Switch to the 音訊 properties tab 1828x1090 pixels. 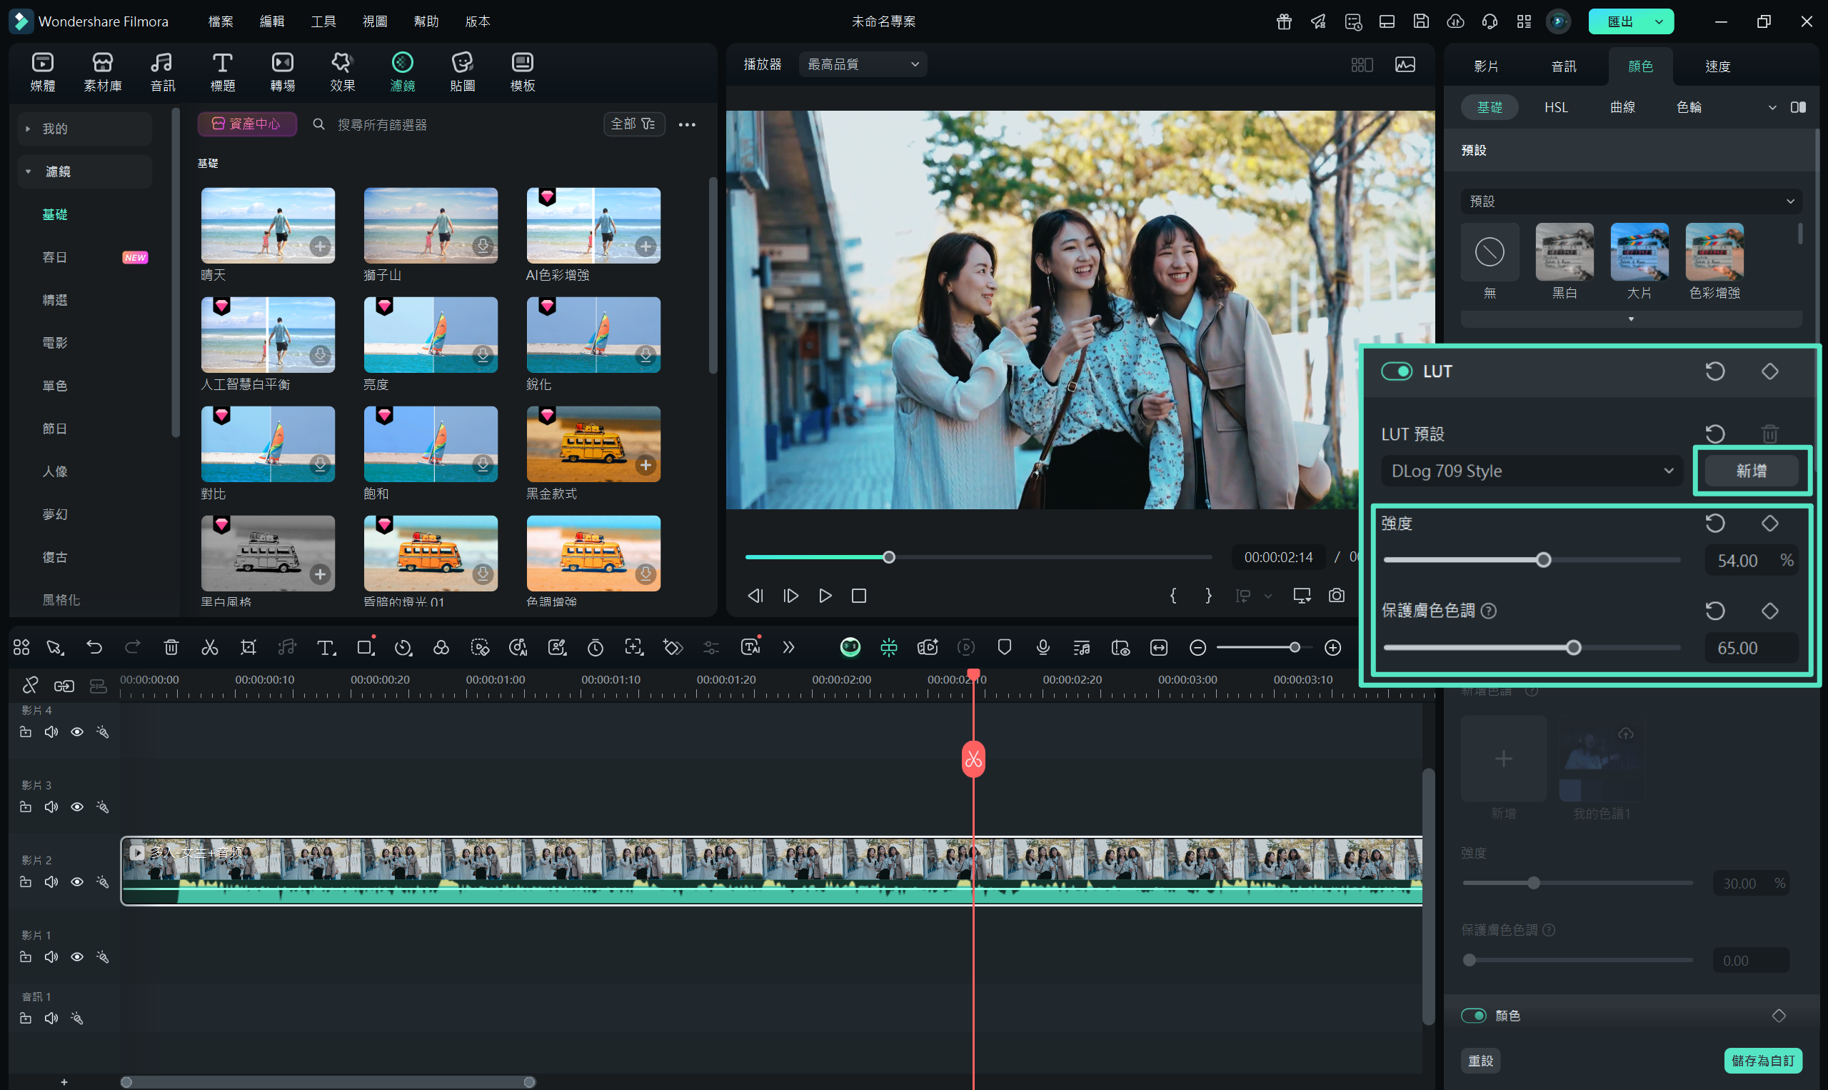tap(1563, 66)
